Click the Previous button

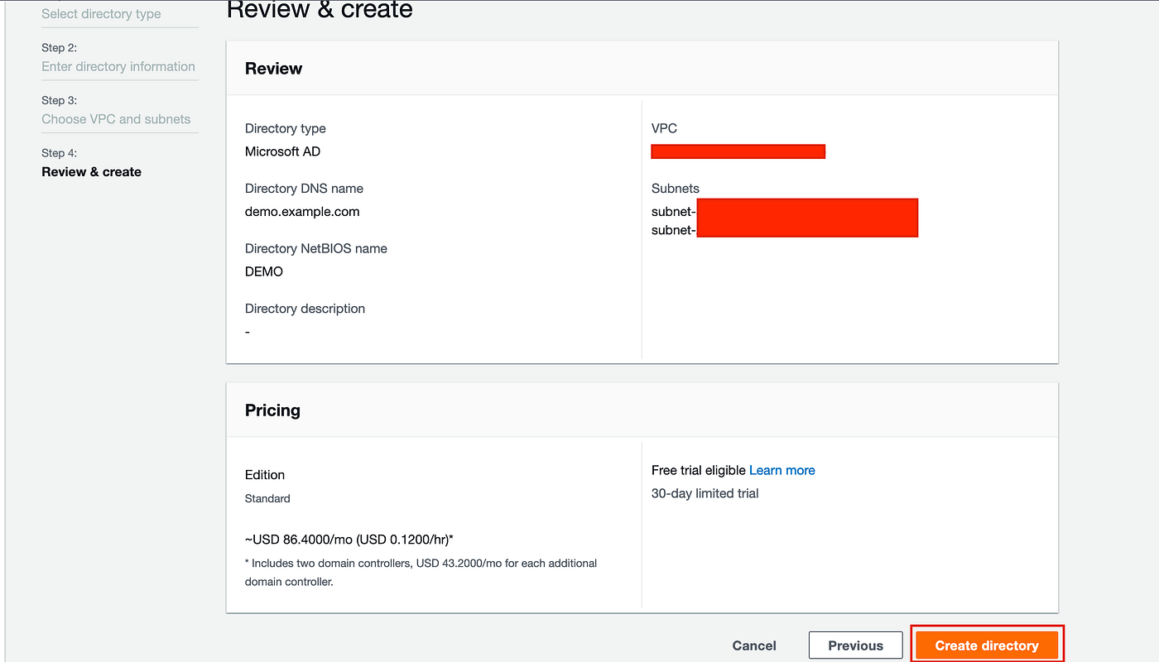click(x=855, y=645)
